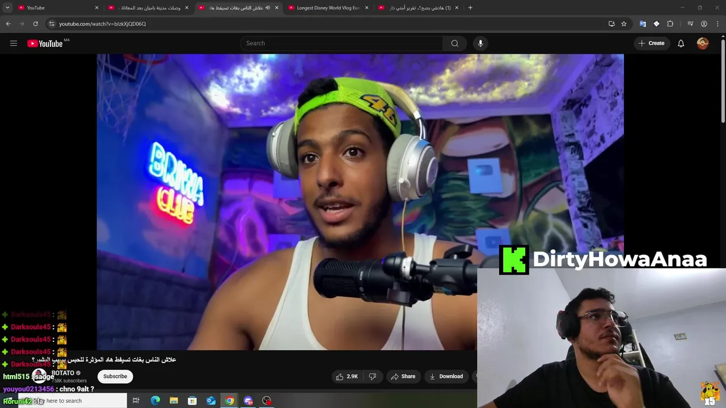Open the tab search dropdown arrow
The image size is (726, 408).
(7, 8)
